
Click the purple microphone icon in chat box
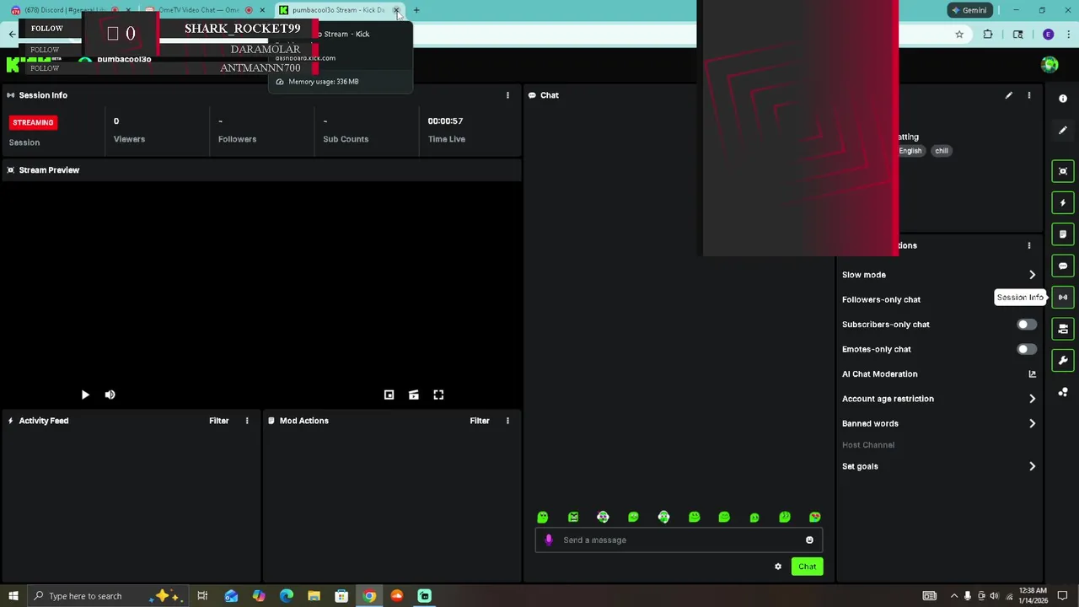tap(549, 540)
